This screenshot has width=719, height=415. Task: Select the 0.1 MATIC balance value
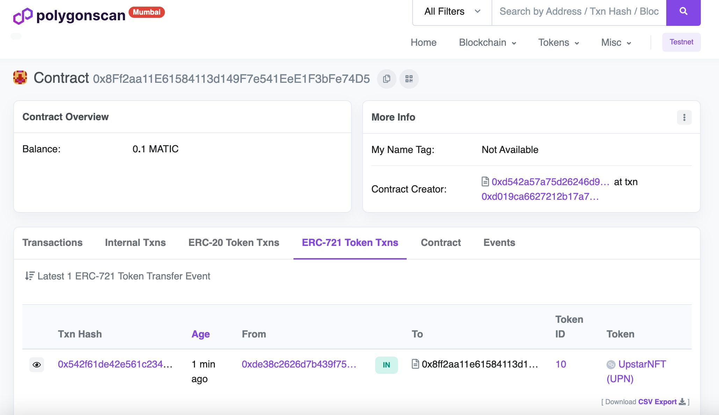point(155,149)
